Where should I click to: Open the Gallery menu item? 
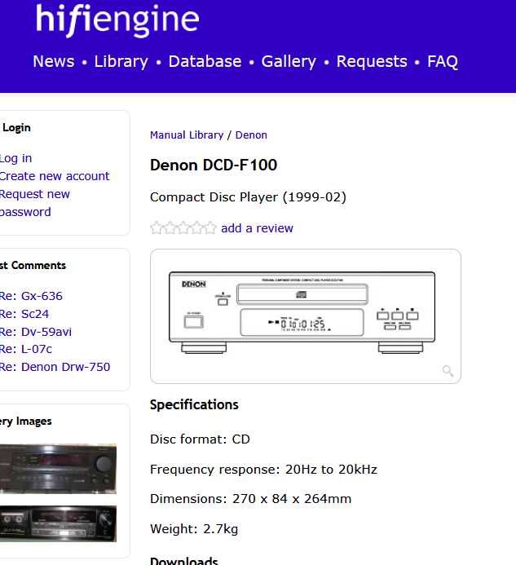pos(289,62)
